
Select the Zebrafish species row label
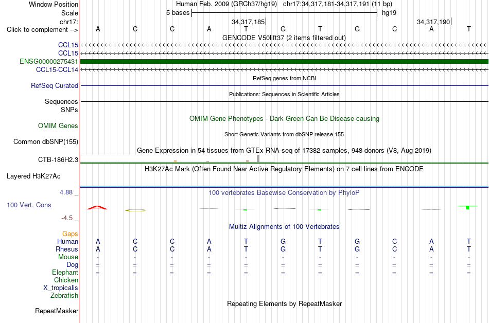coord(64,295)
